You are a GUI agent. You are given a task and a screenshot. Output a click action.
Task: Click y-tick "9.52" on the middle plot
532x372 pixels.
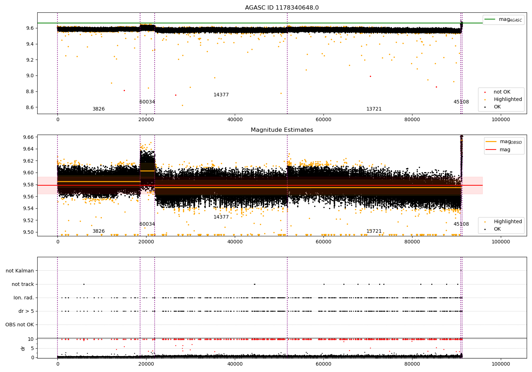(28, 220)
